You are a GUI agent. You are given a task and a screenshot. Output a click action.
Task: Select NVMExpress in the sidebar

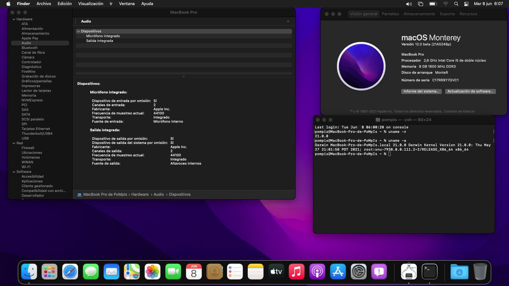[32, 100]
